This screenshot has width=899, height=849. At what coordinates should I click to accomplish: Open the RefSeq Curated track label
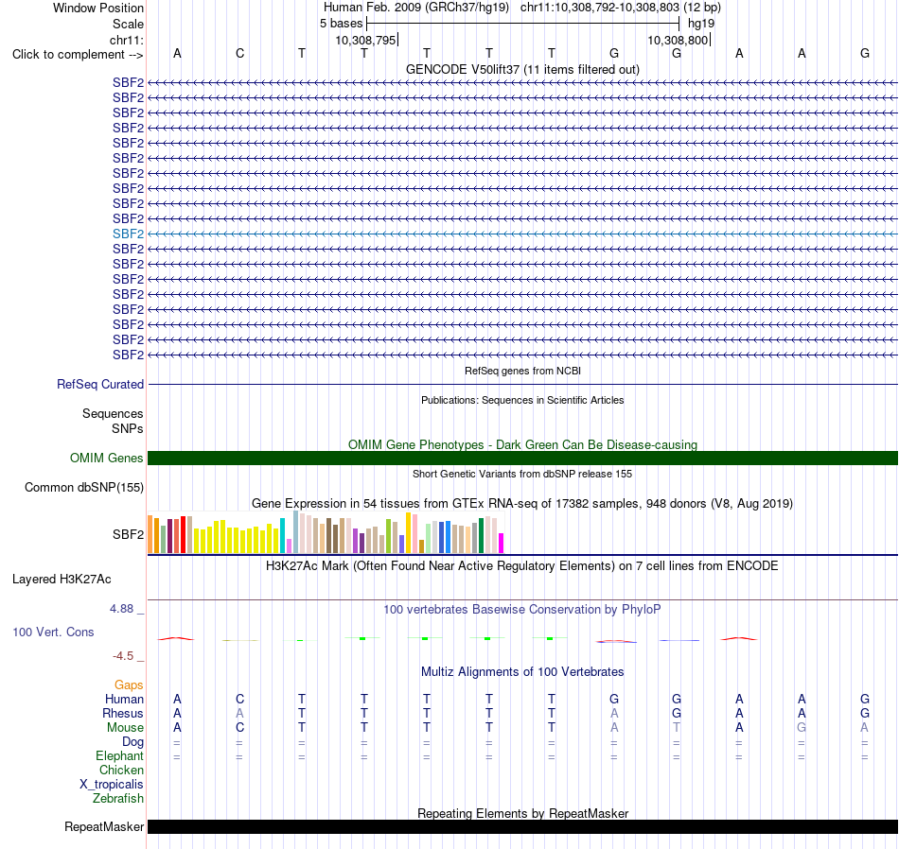click(99, 385)
